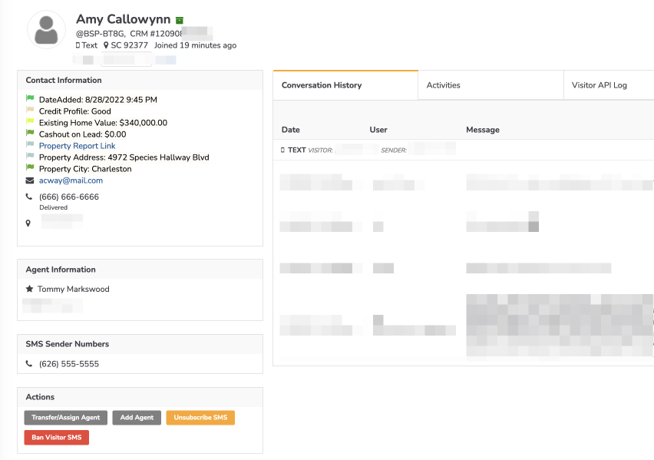654x460 pixels.
Task: Click the flag icon beside Credit Profile
Action: click(x=30, y=111)
